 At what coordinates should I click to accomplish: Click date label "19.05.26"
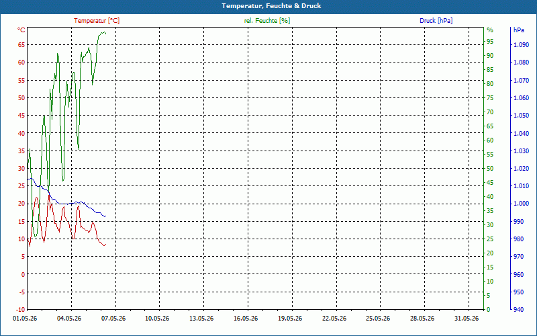click(290, 319)
